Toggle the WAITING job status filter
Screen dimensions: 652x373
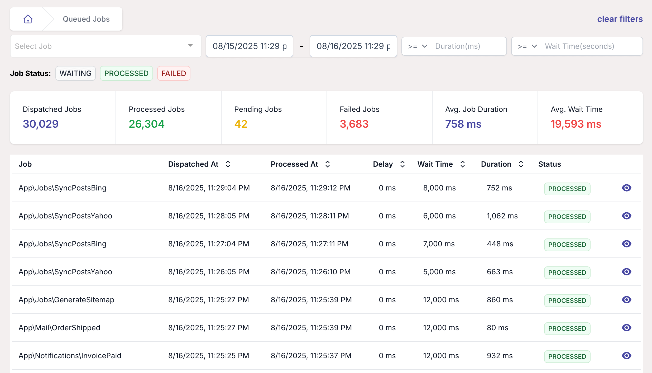[x=75, y=73]
